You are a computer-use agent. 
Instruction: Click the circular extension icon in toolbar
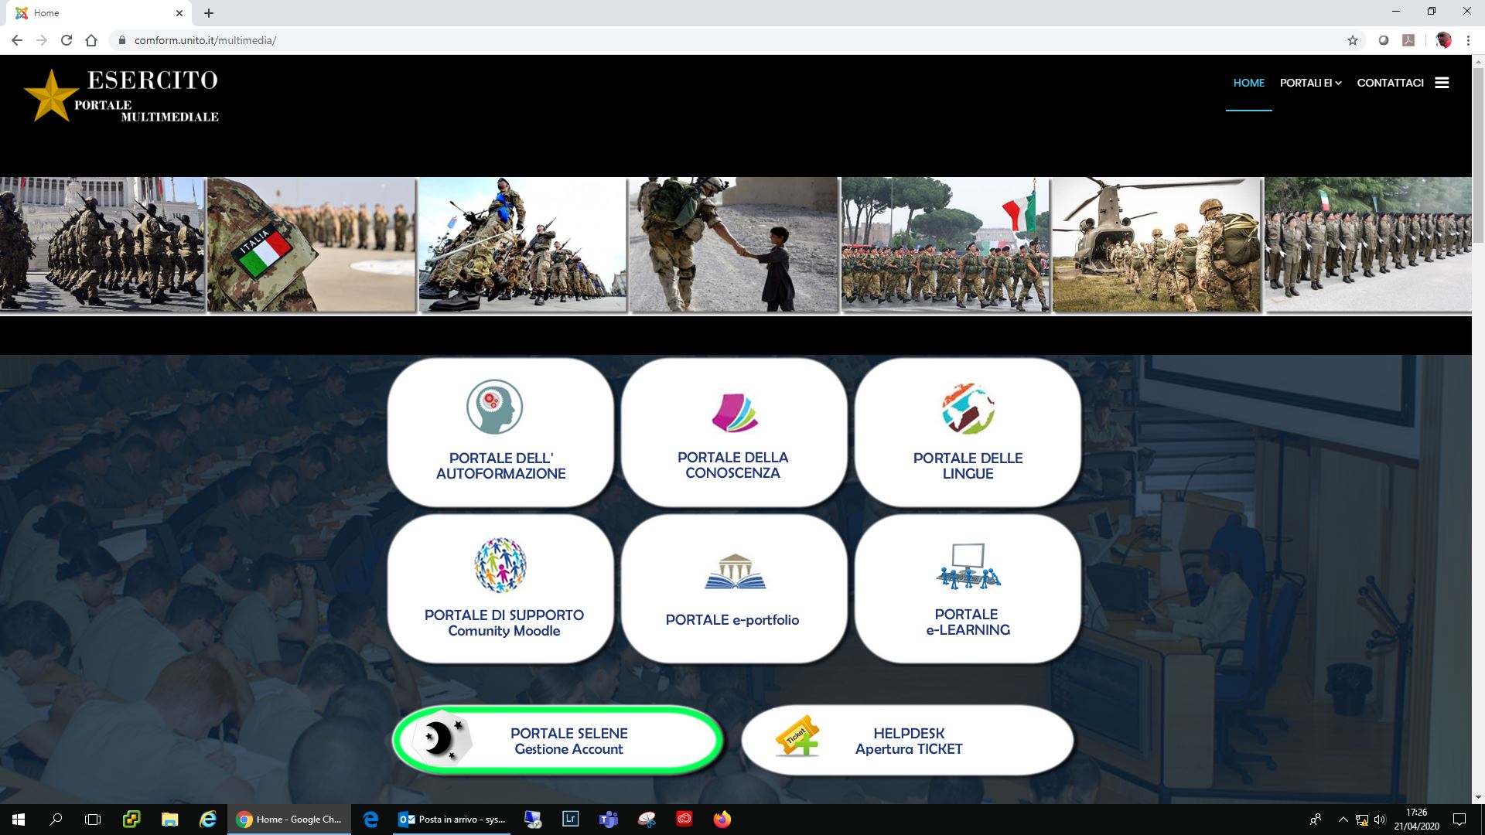(x=1384, y=40)
